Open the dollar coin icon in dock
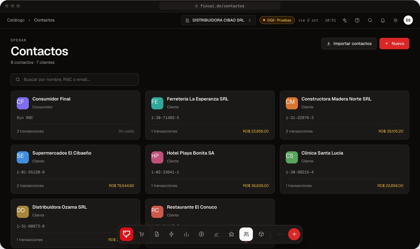Screen dimensions: 420x249 click(x=201, y=234)
